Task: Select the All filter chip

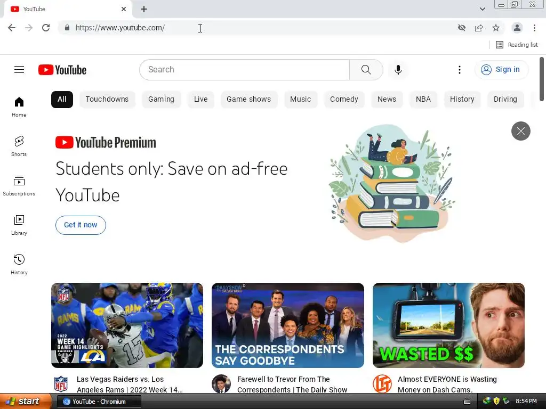Action: [x=62, y=100]
